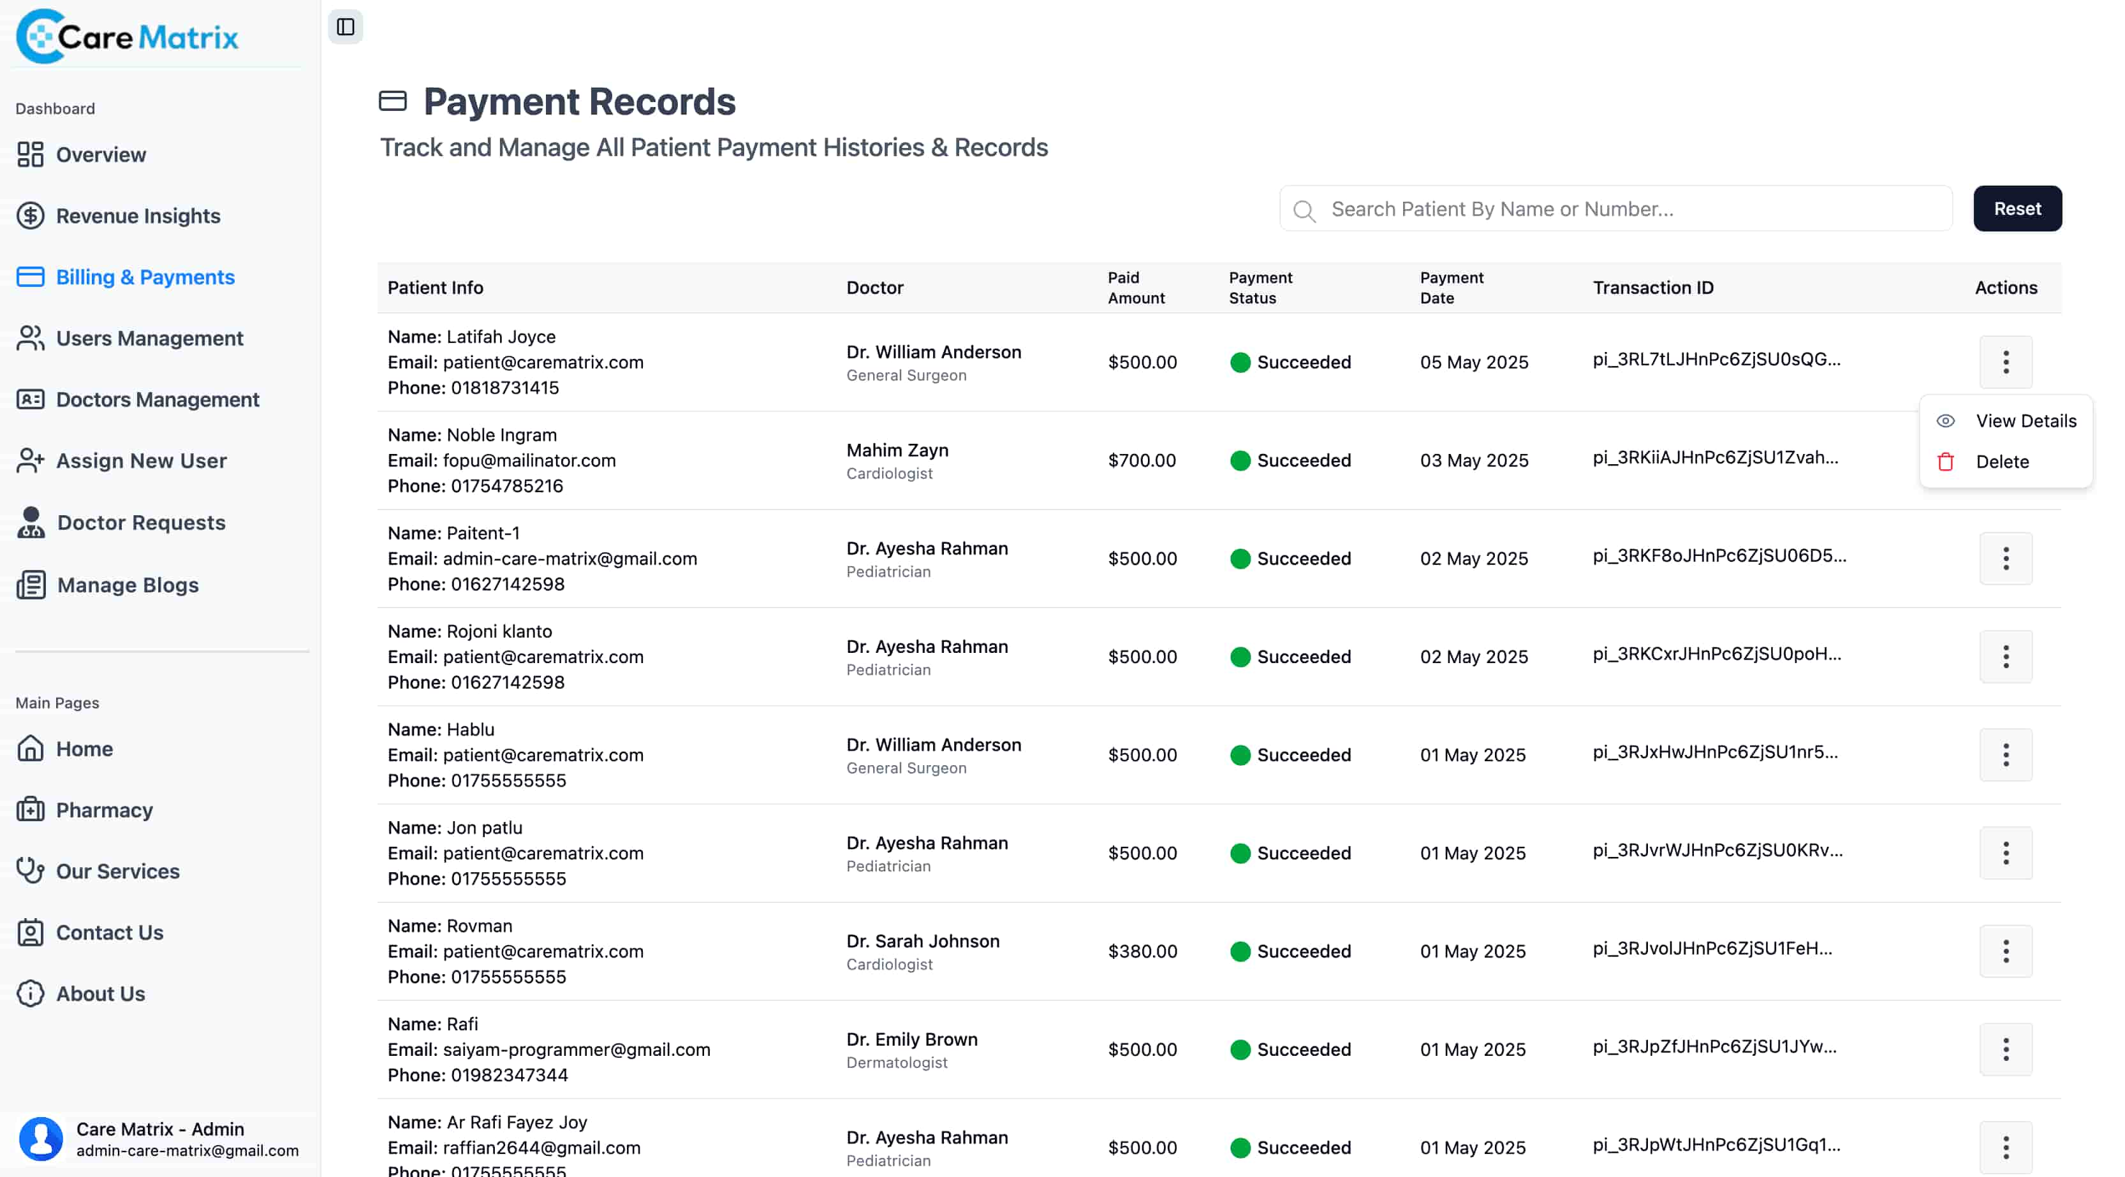
Task: Open actions menu for Jon patlu row
Action: (2005, 853)
